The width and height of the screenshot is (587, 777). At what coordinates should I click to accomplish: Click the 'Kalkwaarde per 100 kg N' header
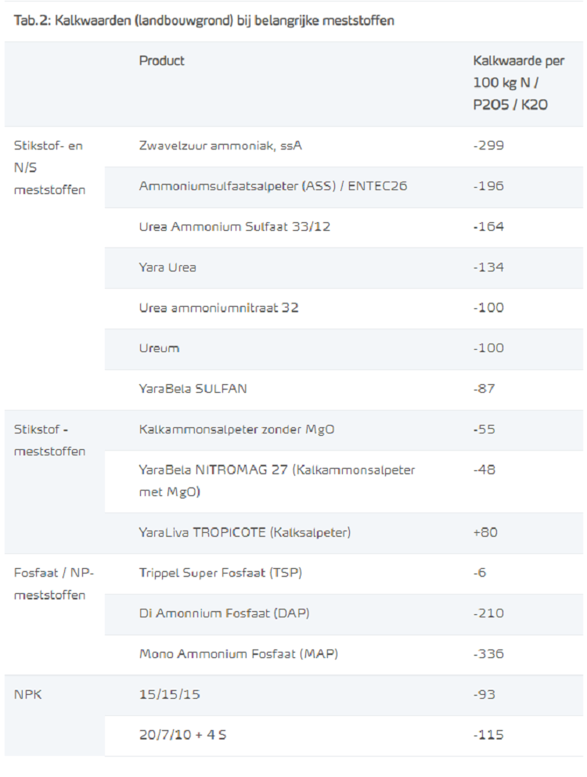(x=519, y=82)
